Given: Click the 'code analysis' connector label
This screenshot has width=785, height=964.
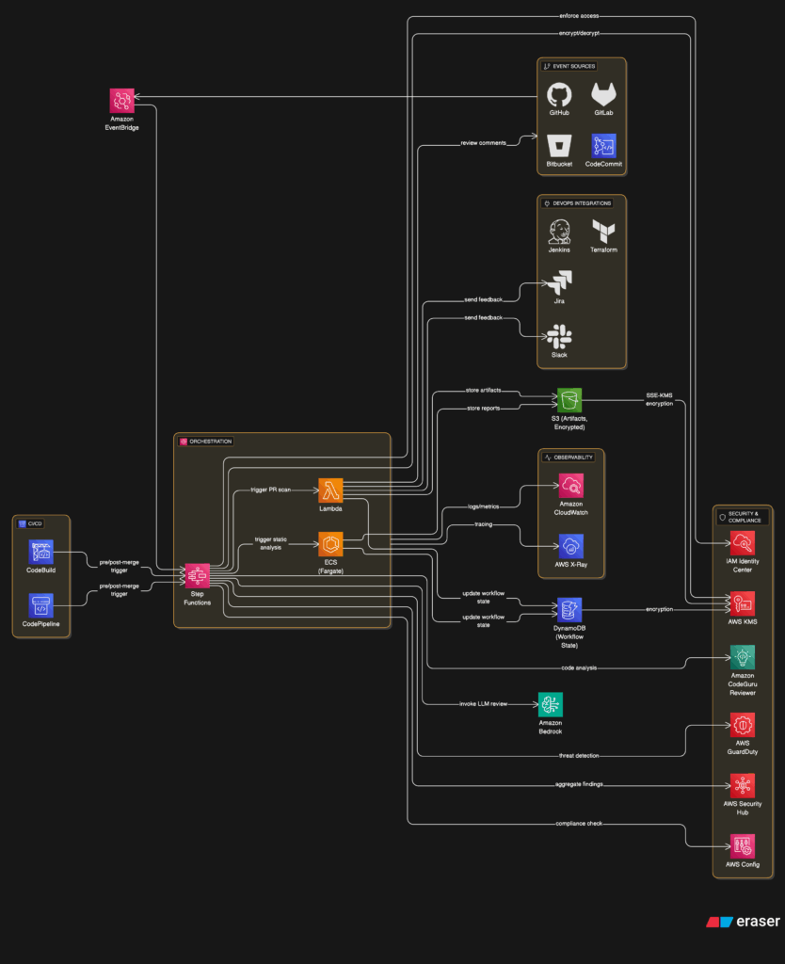Looking at the screenshot, I should pyautogui.click(x=579, y=667).
